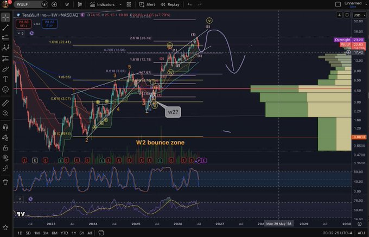Click the Overnight 23.20 price label
The width and height of the screenshot is (369, 237).
pos(349,40)
